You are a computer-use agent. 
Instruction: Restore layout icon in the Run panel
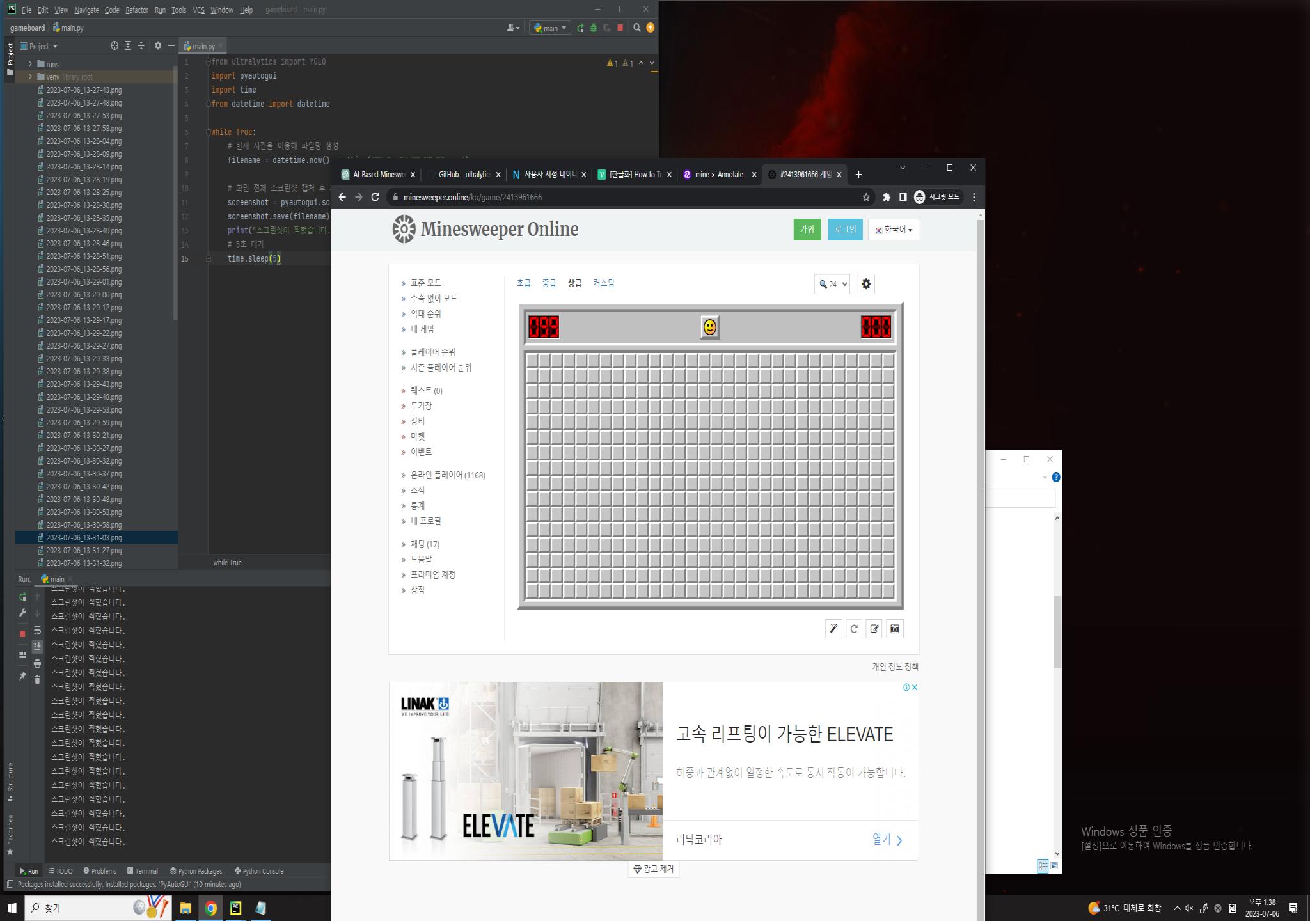(22, 655)
